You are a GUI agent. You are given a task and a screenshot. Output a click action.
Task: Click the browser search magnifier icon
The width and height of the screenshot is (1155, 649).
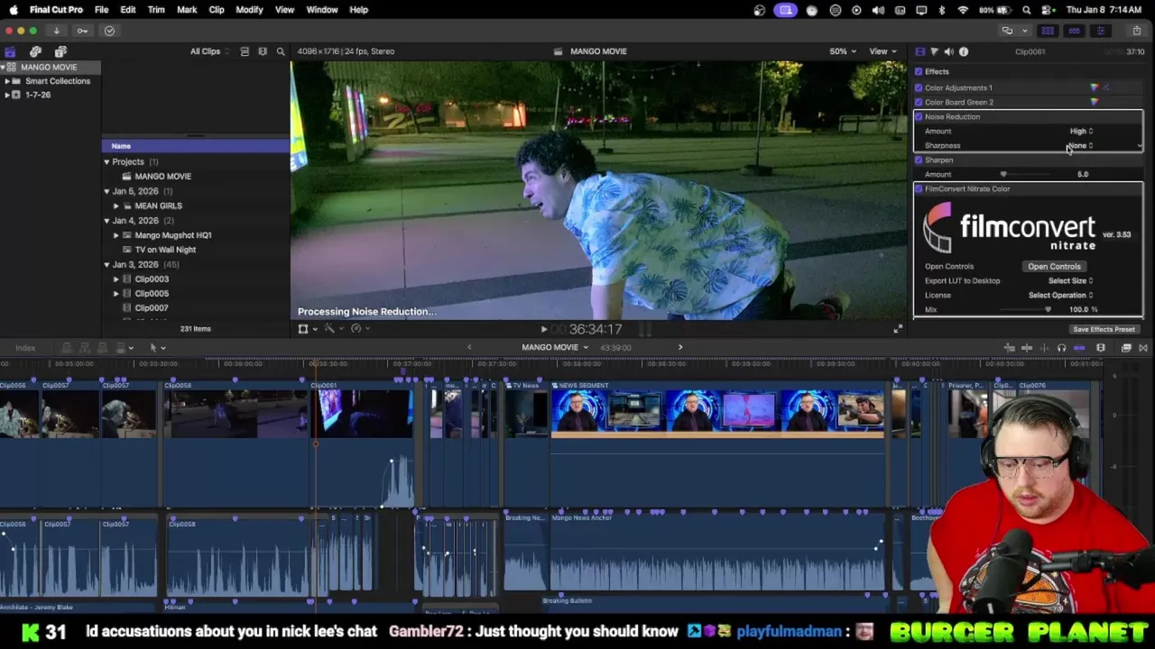(x=281, y=51)
